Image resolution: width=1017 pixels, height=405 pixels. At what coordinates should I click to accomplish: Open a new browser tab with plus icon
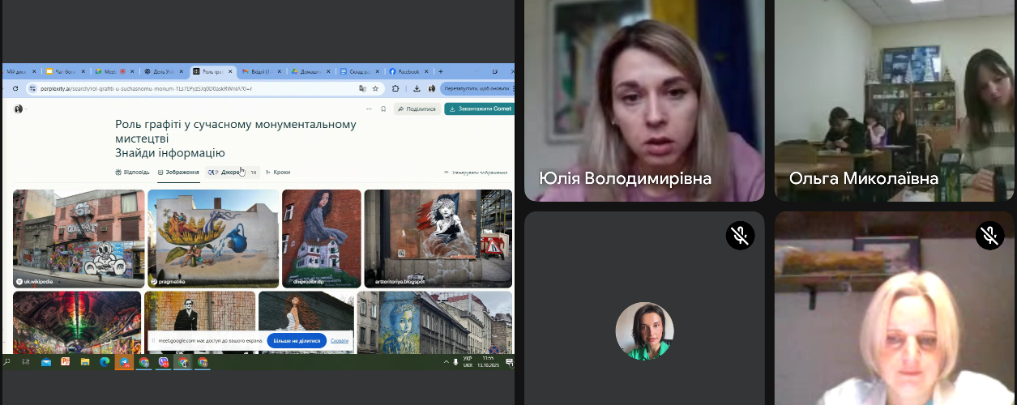(x=439, y=71)
